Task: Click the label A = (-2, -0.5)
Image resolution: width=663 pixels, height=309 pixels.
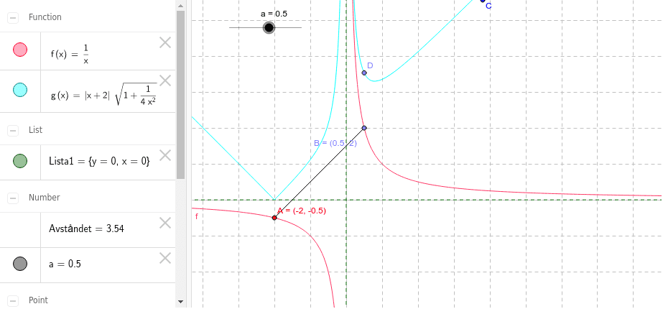Action: click(302, 211)
